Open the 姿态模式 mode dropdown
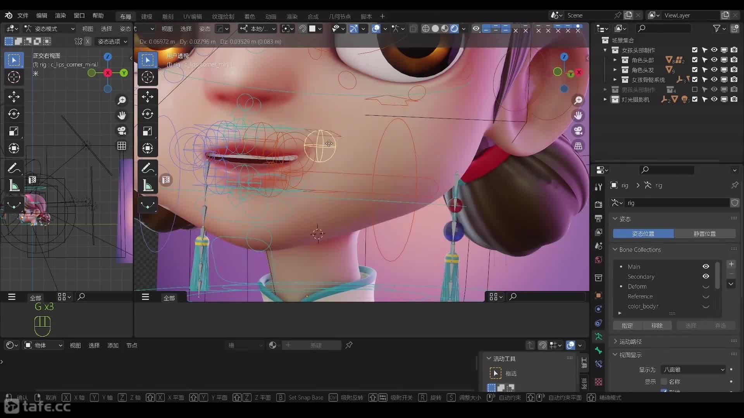 [49, 29]
